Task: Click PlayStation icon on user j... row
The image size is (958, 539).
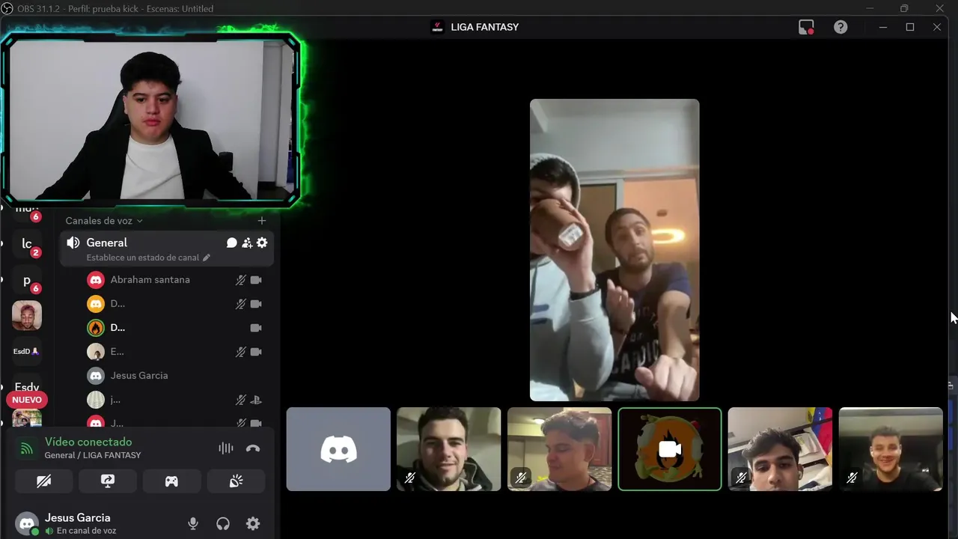Action: (256, 400)
